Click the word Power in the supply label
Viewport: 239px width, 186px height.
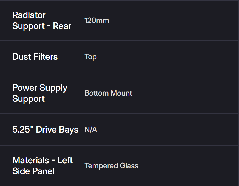click(x=25, y=88)
